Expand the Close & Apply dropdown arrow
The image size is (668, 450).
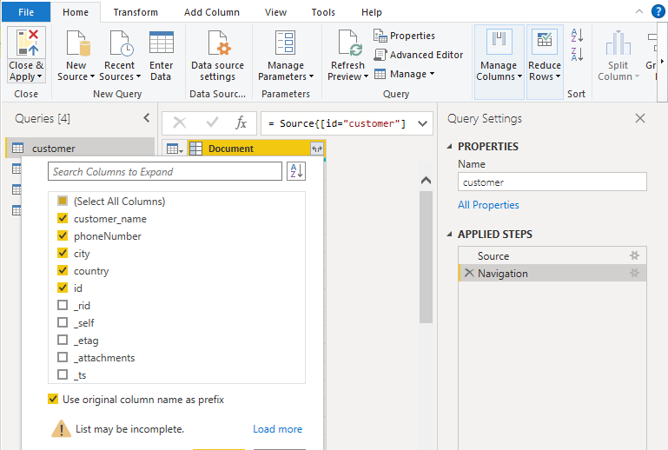40,76
